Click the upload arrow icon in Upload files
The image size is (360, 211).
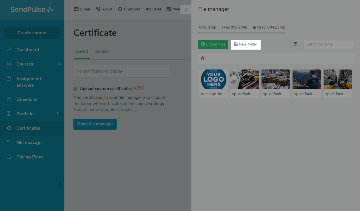pyautogui.click(x=203, y=44)
